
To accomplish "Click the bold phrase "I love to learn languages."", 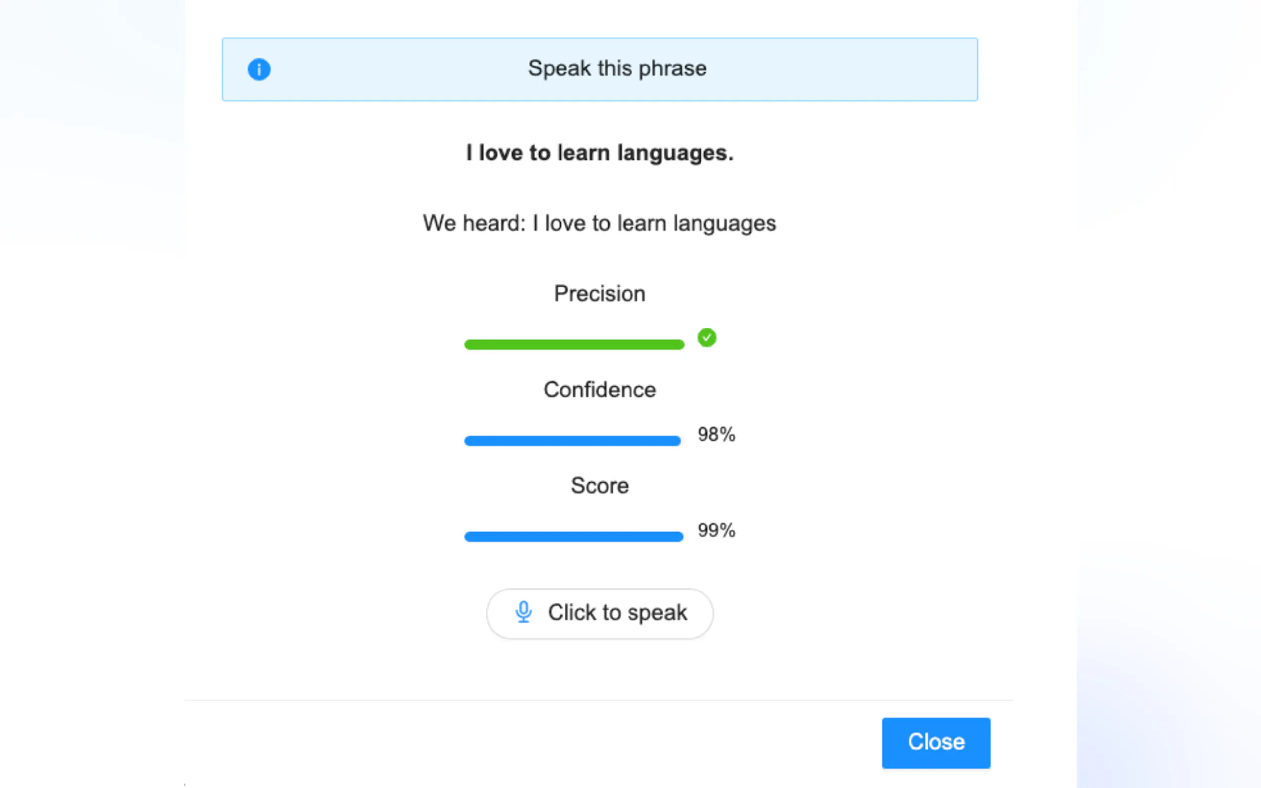I will (600, 153).
